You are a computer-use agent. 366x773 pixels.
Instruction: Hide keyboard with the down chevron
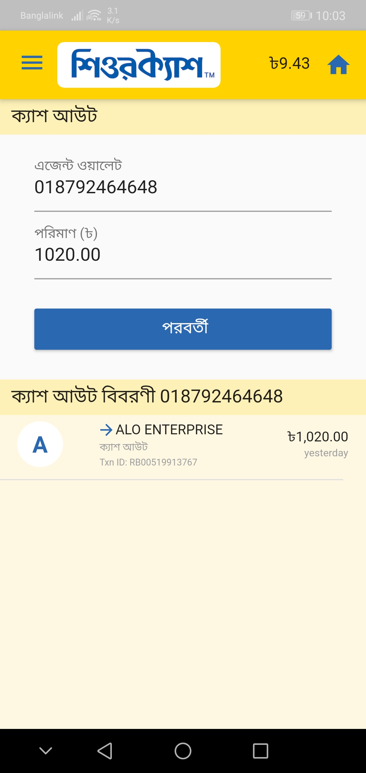46,751
